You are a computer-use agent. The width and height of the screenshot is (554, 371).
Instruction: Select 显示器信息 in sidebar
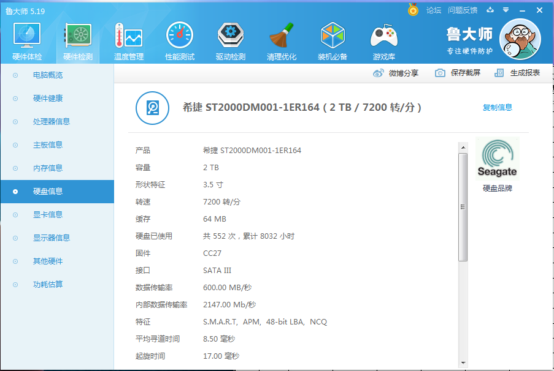pos(57,238)
